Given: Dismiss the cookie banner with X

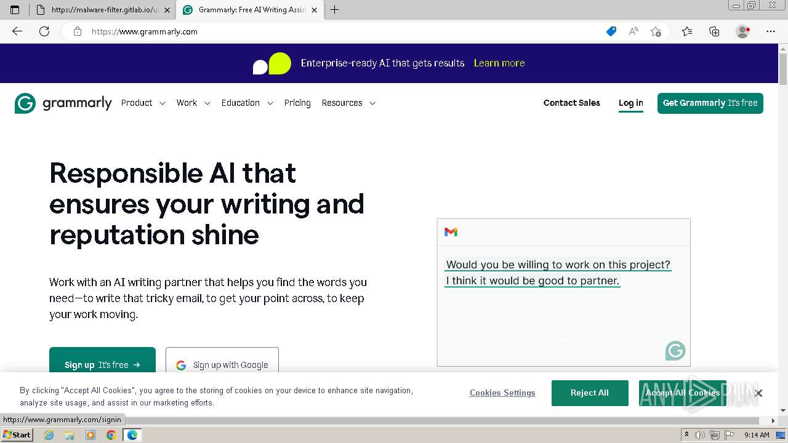Looking at the screenshot, I should point(758,393).
